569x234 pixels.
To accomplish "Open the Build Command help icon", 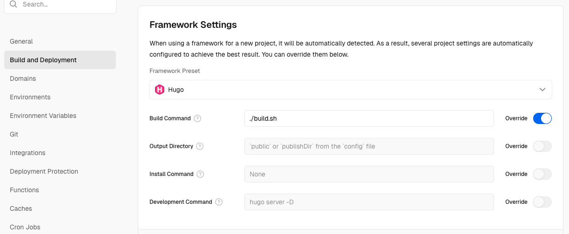I will pos(197,118).
